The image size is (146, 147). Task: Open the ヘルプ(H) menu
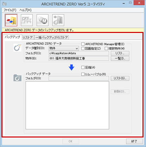(x=26, y=10)
